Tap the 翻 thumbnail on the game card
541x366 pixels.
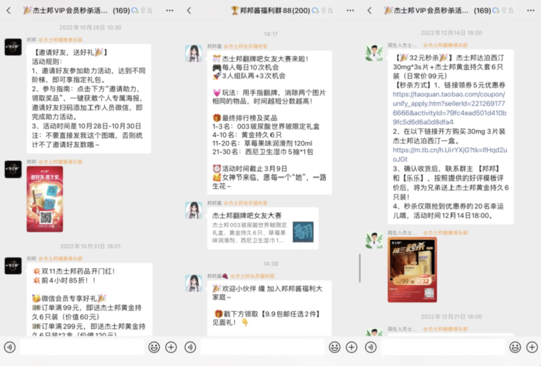(303, 232)
